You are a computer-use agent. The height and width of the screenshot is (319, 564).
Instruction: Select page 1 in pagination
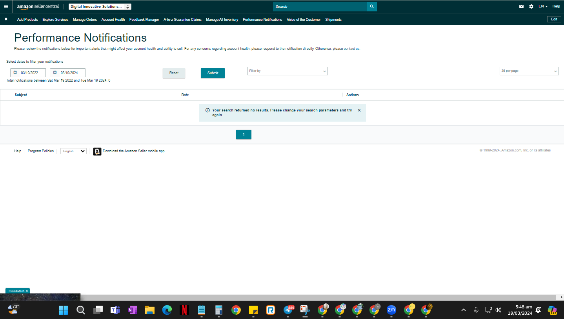[x=244, y=135]
